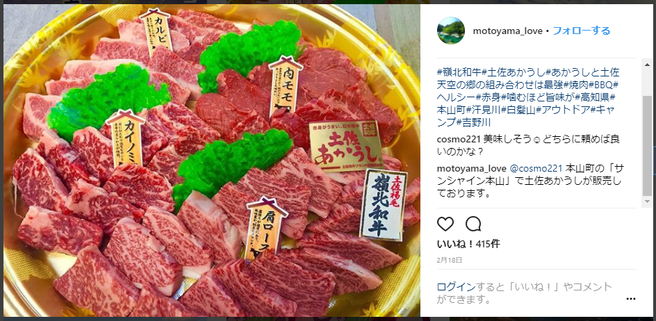Click the ログイン login link
Screen dimensions: 656x321
[457, 287]
